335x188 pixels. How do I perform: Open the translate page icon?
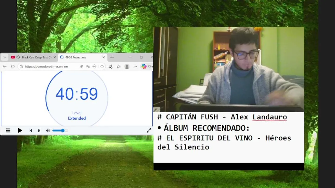(88, 67)
